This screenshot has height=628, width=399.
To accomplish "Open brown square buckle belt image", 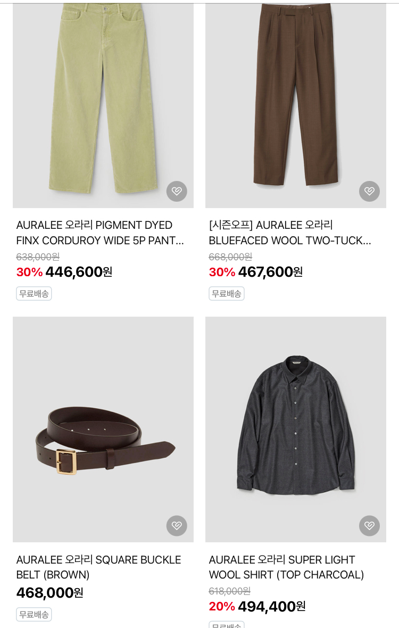I will pos(103,429).
